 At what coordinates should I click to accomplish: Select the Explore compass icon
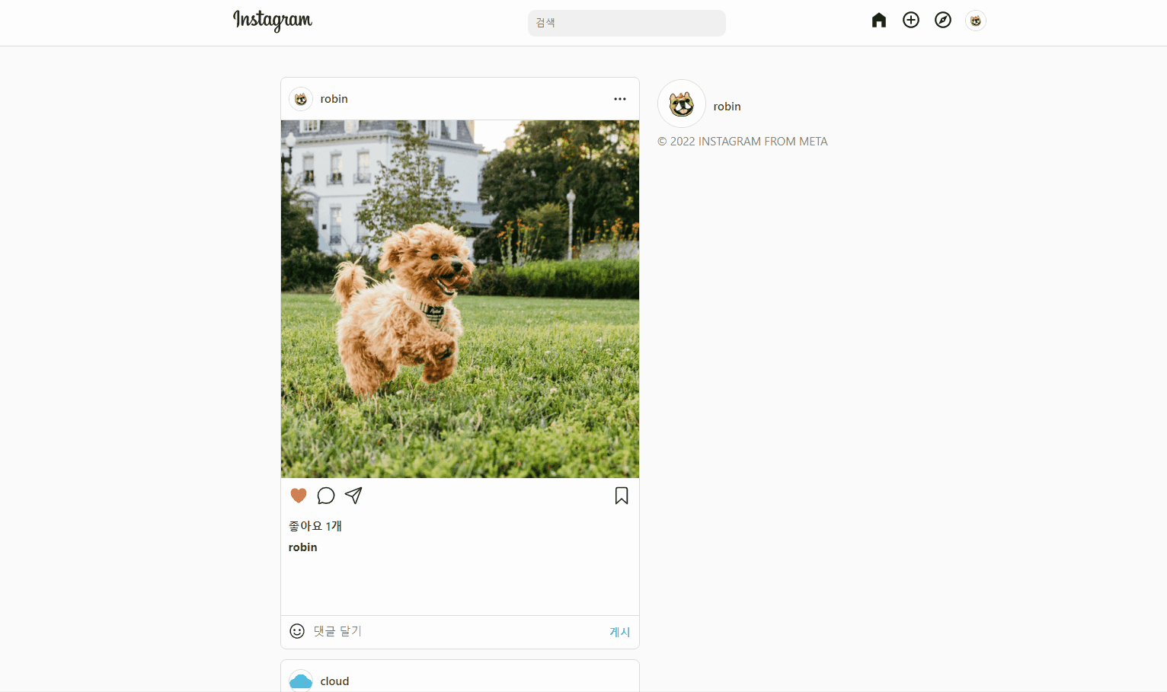943,20
